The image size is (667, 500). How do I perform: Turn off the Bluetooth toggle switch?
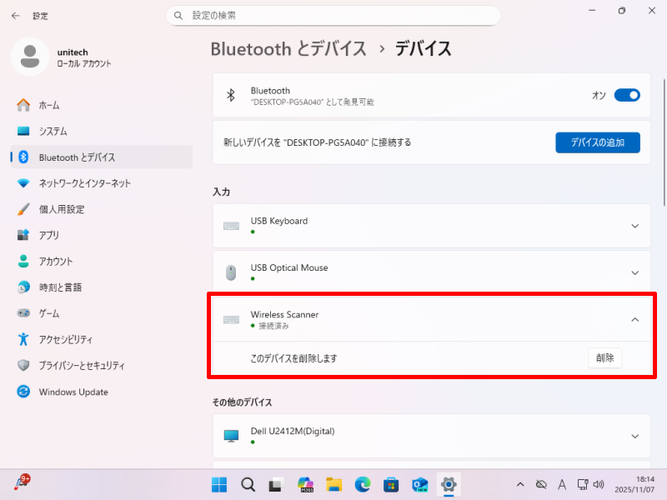626,95
